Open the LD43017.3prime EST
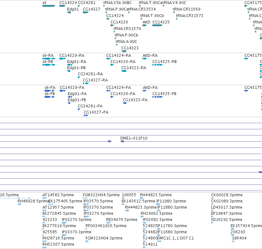Viewport: 262px width, 249px height. coord(212,210)
